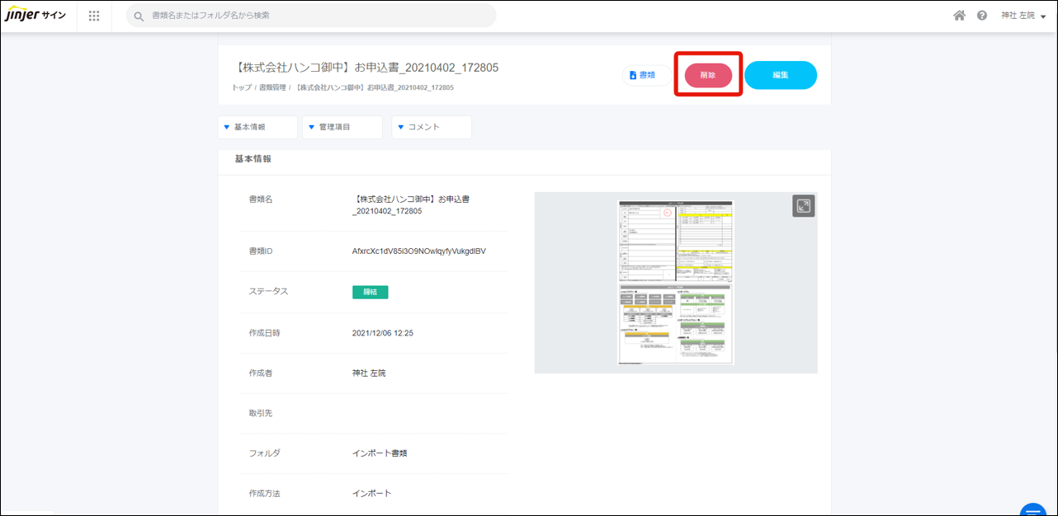Click the green 締結 status badge
1058x516 pixels.
pyautogui.click(x=370, y=292)
